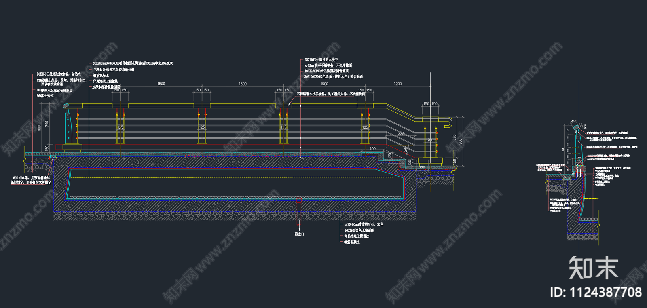This screenshot has width=647, height=308.
Task: Click the 'ø30-50mm散放圆河石, 灰色' note
Action: (x=364, y=224)
